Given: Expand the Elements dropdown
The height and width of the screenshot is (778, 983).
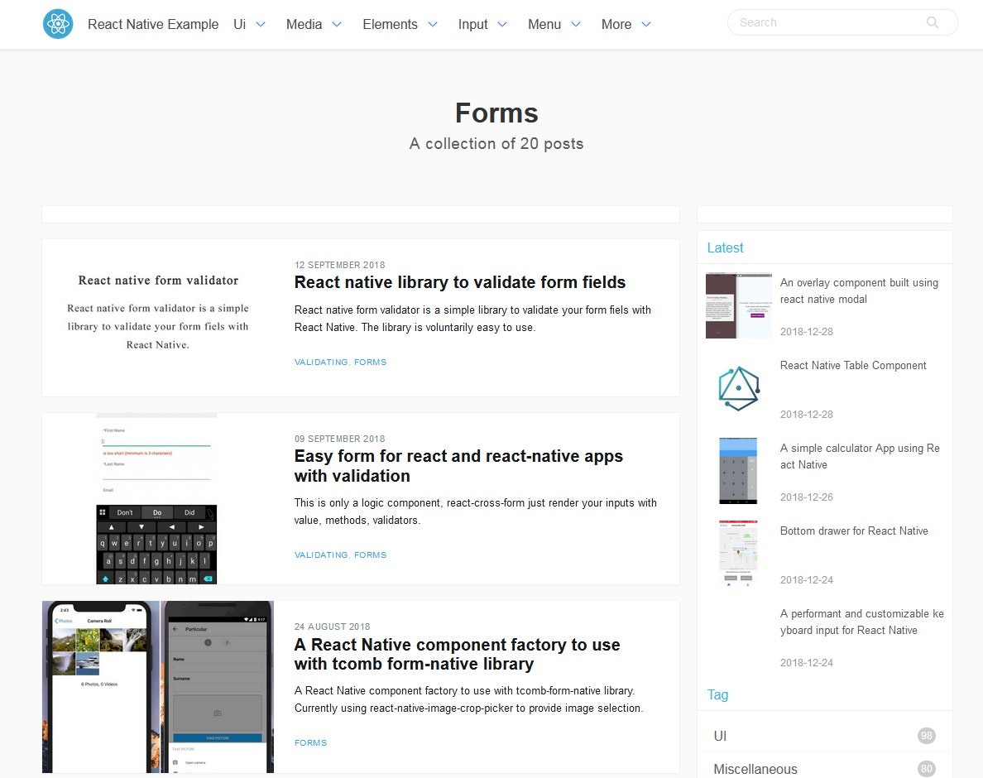Looking at the screenshot, I should point(400,25).
